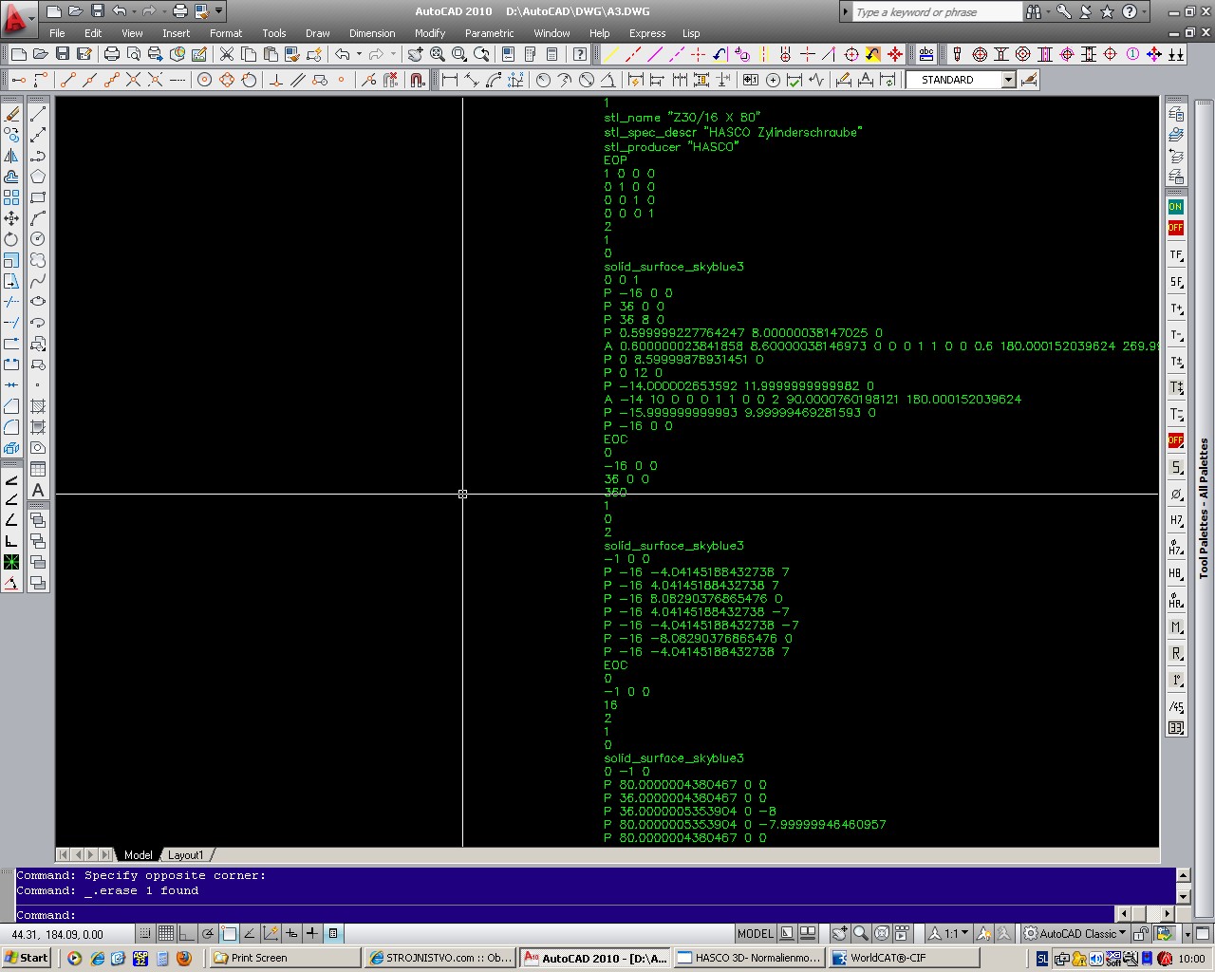Select the Line tool in Draw toolbar
Image resolution: width=1215 pixels, height=972 pixels.
coord(38,114)
